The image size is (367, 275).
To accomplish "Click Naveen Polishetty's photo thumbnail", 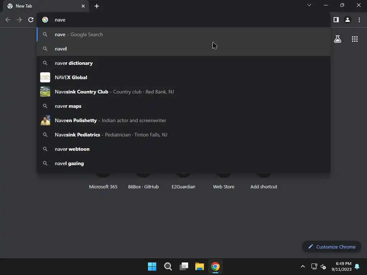I will click(45, 120).
